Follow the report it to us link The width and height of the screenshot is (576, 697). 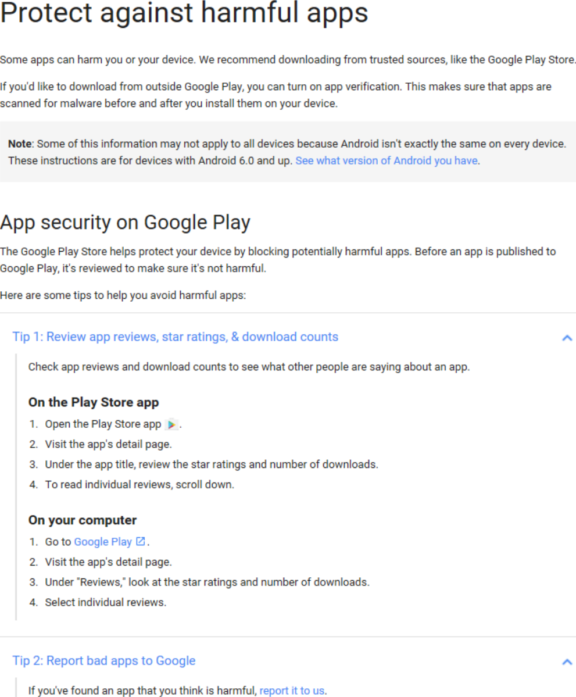[292, 691]
